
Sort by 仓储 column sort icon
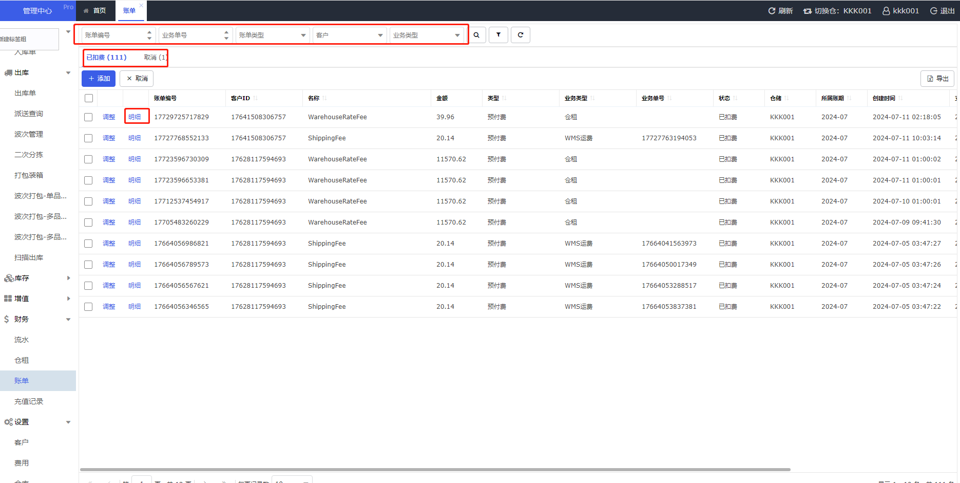(x=786, y=98)
